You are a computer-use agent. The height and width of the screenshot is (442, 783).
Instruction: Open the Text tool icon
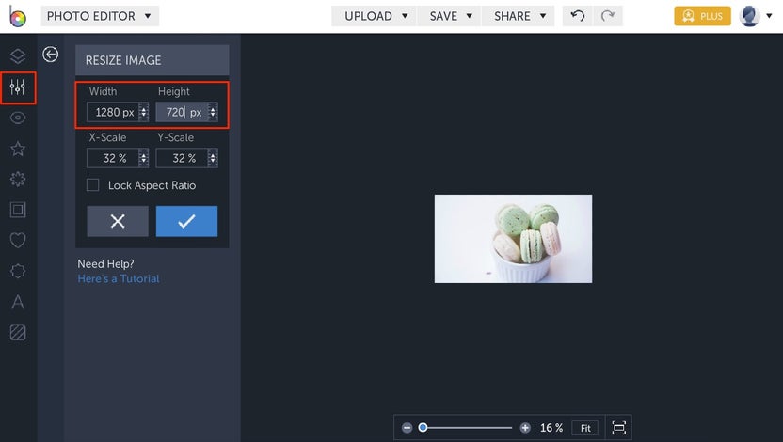pyautogui.click(x=18, y=302)
